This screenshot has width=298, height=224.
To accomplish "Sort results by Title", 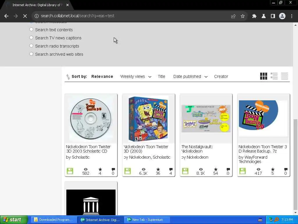I will 161,76.
